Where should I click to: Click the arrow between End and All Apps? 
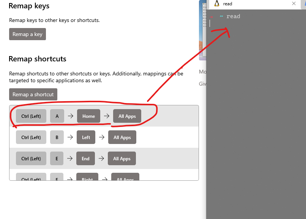[x=101, y=158]
